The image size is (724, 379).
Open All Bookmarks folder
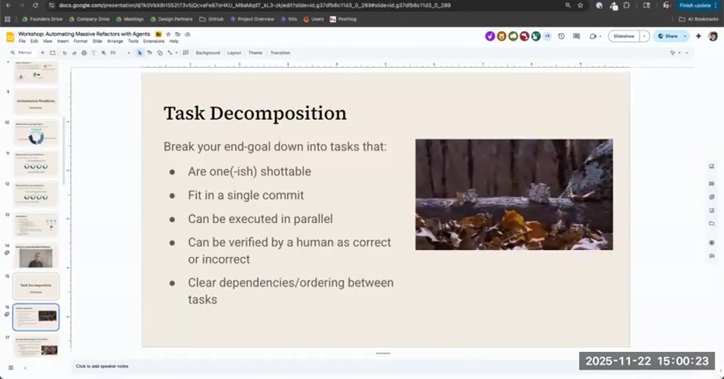(698, 20)
